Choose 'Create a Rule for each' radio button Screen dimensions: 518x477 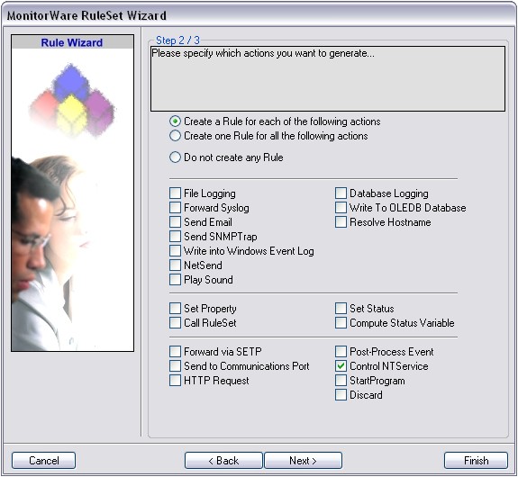[175, 121]
